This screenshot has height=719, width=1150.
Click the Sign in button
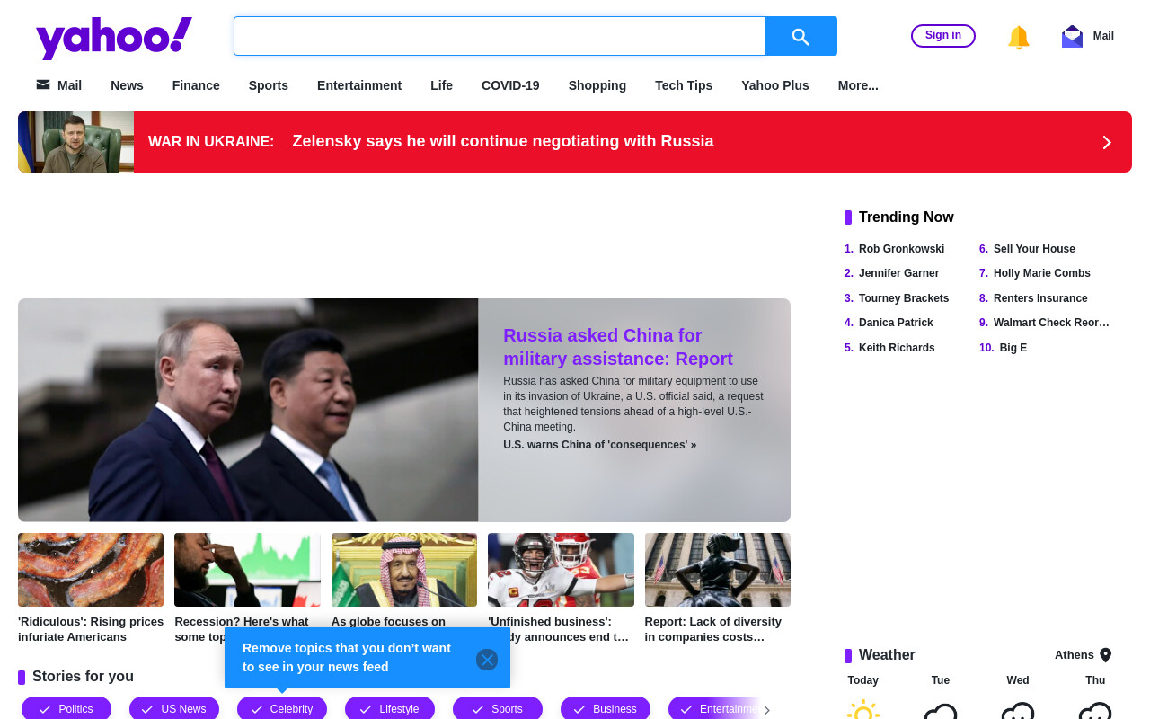point(943,36)
